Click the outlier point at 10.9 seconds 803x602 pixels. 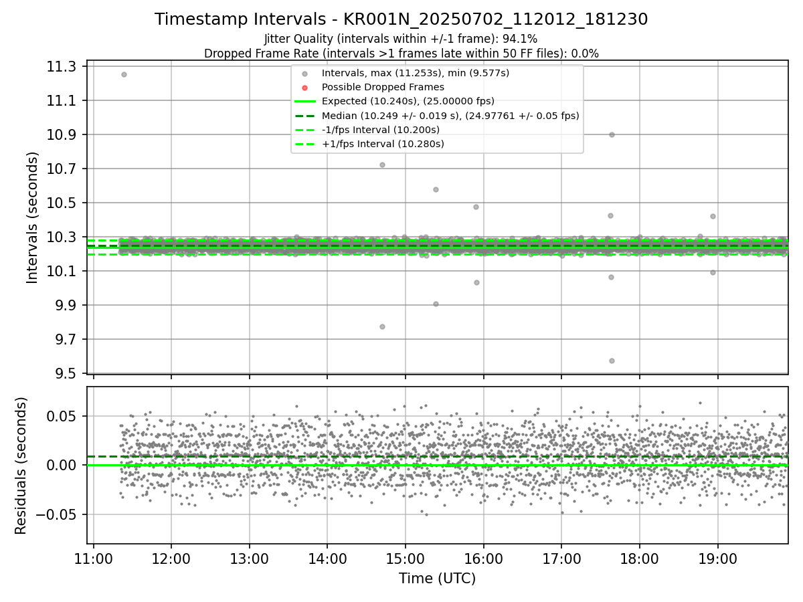tap(612, 134)
